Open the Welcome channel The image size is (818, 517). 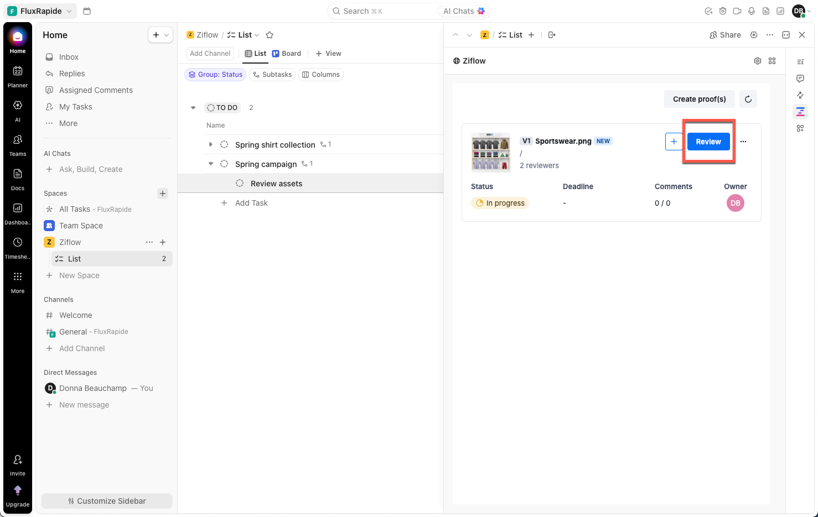tap(76, 315)
